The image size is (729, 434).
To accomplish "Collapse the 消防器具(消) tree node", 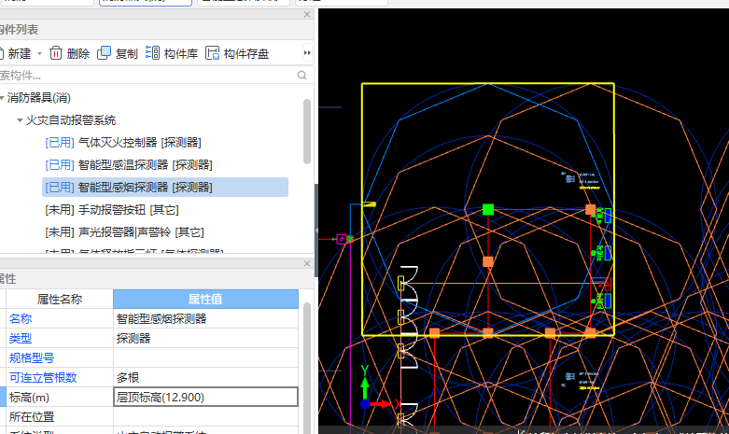I will [x=2, y=98].
